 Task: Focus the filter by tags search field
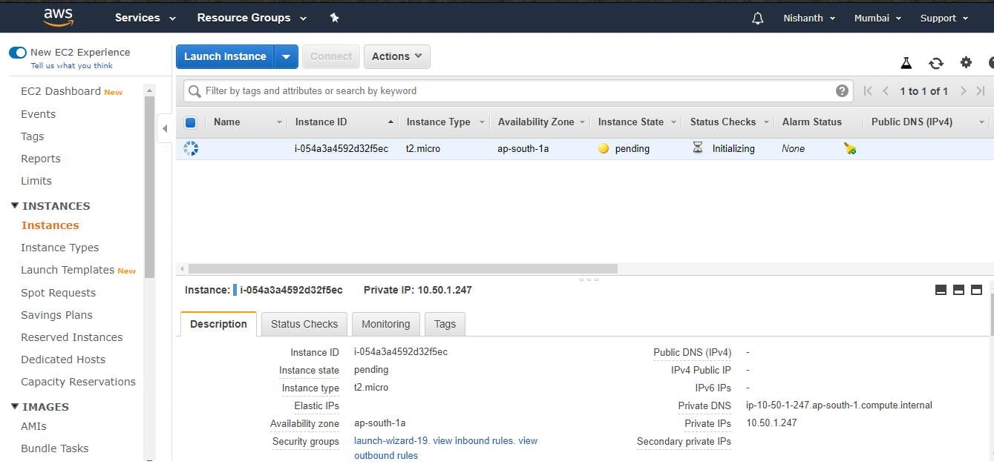tap(517, 91)
